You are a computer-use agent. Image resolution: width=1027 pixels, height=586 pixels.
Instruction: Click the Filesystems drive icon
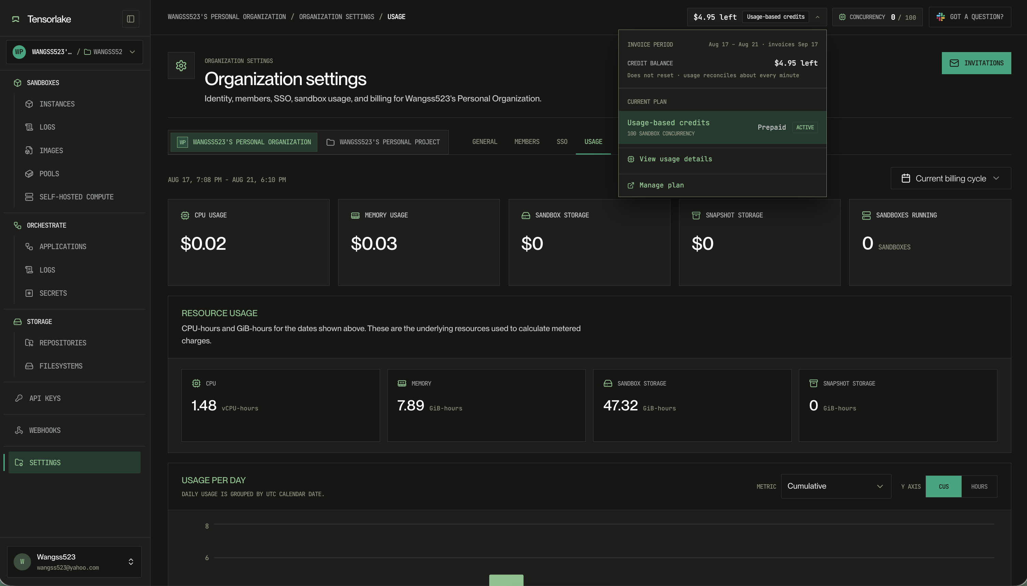(29, 366)
